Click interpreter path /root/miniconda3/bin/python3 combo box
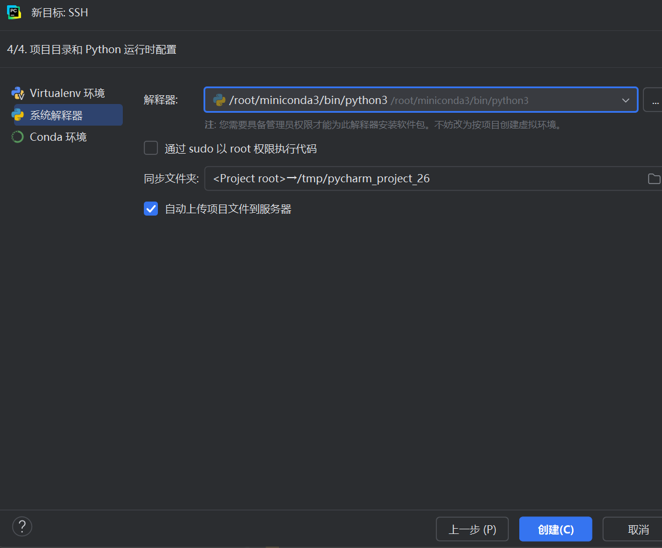 (x=420, y=100)
